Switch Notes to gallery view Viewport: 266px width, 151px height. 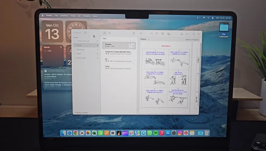(109, 33)
